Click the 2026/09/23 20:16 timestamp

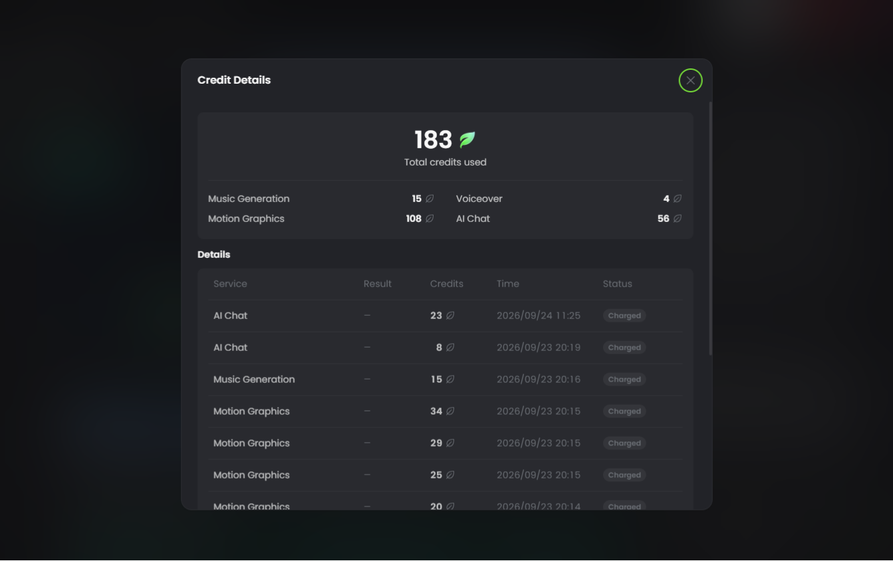coord(539,380)
